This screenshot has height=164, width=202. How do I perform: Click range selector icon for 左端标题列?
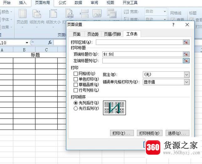pos(186,61)
